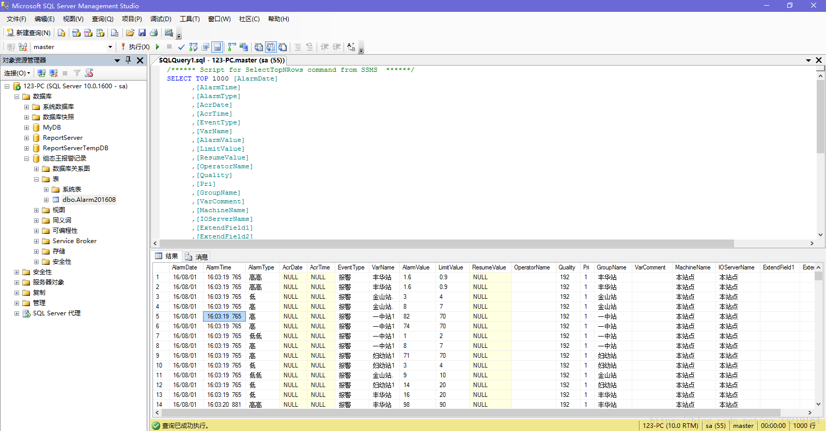Open the master database dropdown
Screen dimensions: 826x431
110,47
